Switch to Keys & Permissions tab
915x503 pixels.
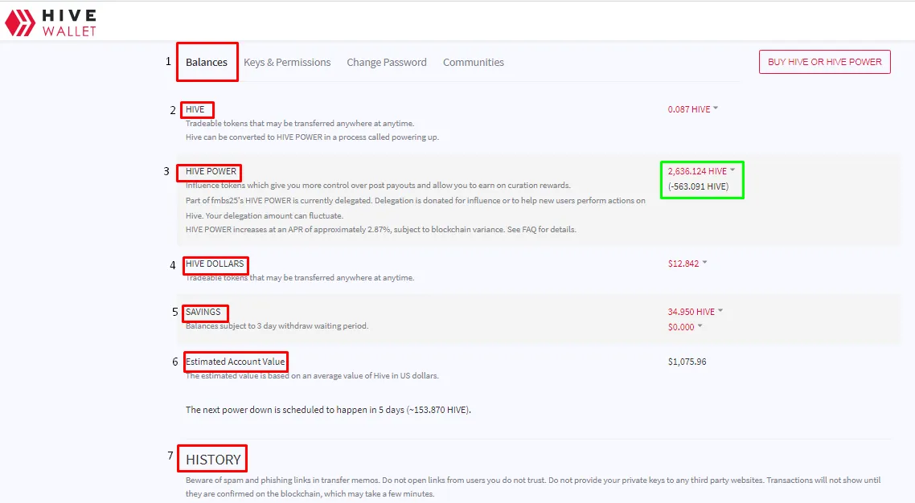tap(287, 63)
